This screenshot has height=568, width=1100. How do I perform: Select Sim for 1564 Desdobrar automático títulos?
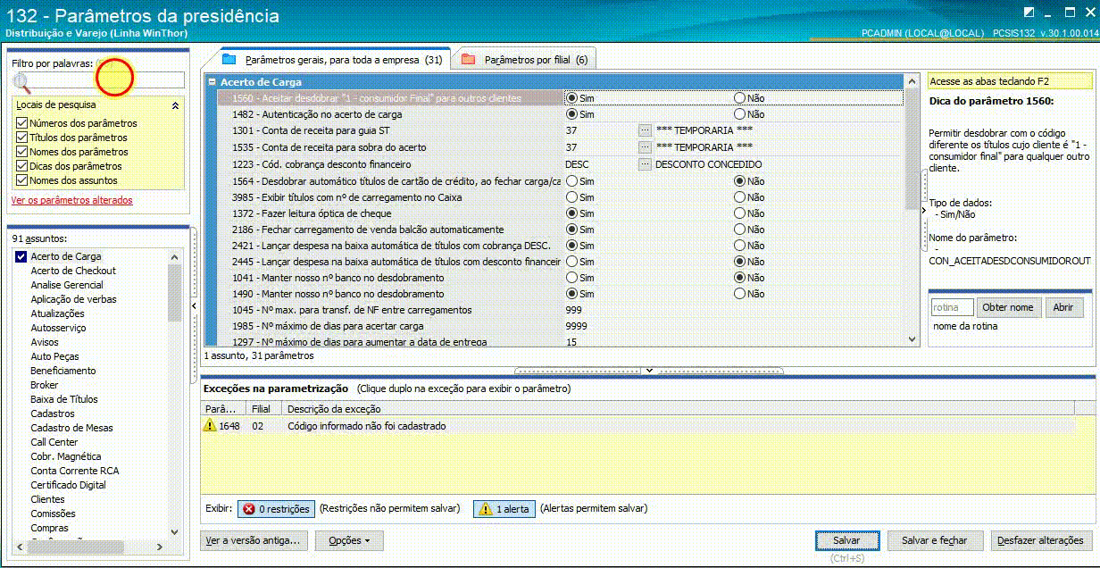click(x=571, y=181)
